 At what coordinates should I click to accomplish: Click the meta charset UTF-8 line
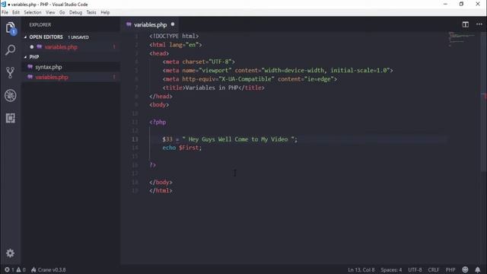pyautogui.click(x=199, y=62)
